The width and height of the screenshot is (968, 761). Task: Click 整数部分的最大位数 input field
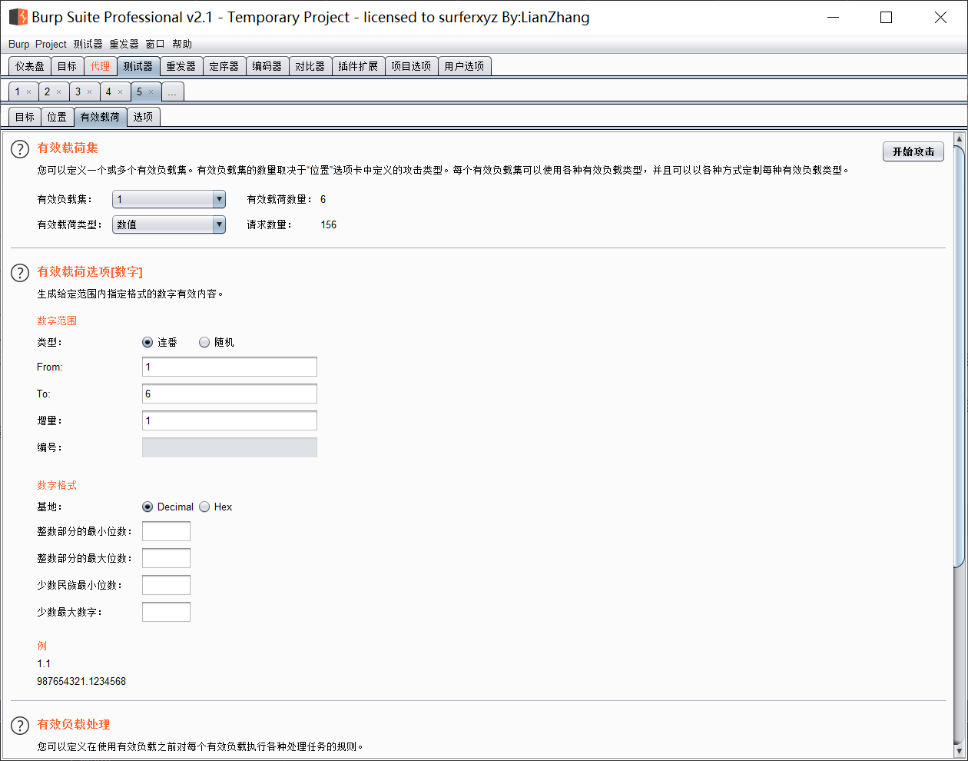click(166, 558)
